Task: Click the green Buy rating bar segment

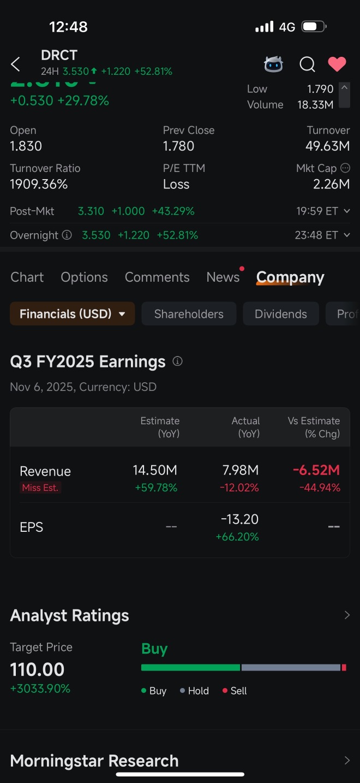Action: pos(190,667)
